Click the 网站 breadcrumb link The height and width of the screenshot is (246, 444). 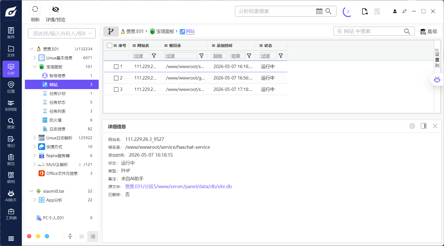click(x=190, y=31)
